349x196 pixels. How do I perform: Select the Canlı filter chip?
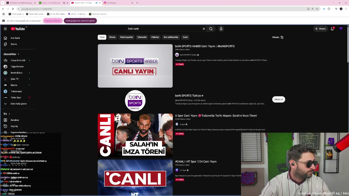tap(185, 37)
